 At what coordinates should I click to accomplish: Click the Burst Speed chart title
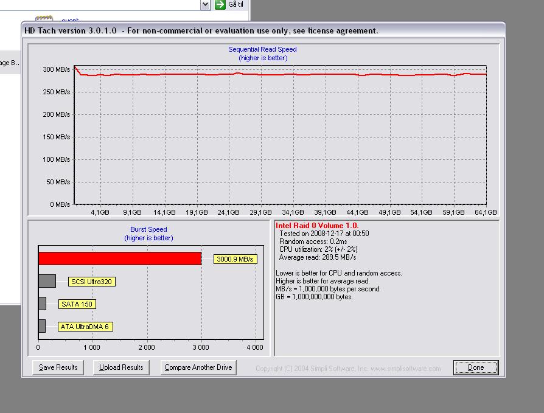pyautogui.click(x=148, y=229)
